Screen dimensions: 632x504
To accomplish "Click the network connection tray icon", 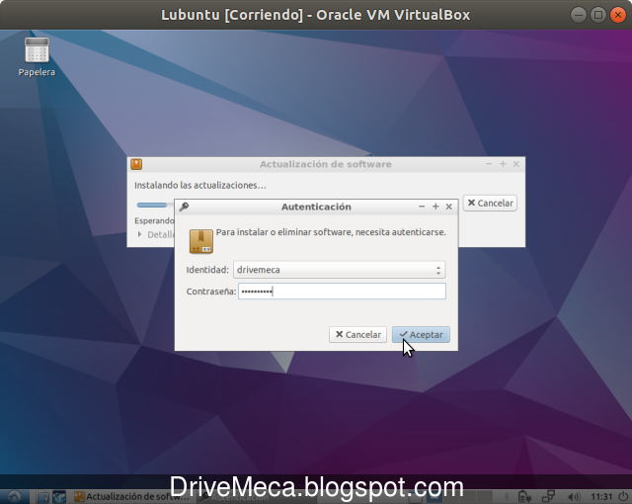I will click(x=549, y=497).
